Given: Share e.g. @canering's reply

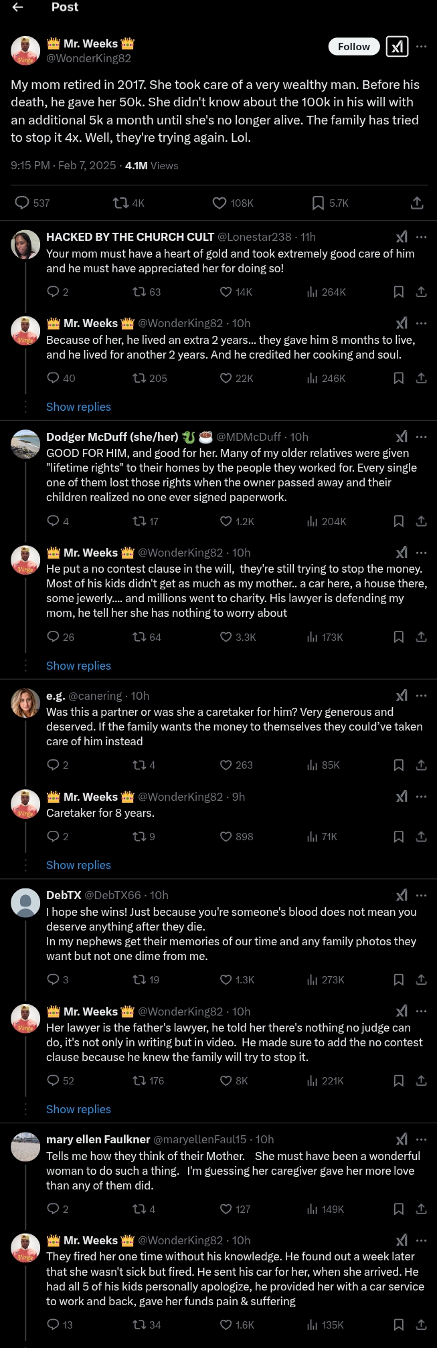Looking at the screenshot, I should [x=421, y=765].
